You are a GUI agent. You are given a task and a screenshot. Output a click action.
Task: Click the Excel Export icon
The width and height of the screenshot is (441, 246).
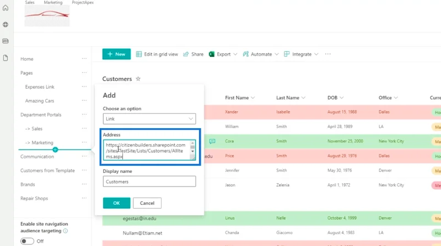[x=212, y=54]
